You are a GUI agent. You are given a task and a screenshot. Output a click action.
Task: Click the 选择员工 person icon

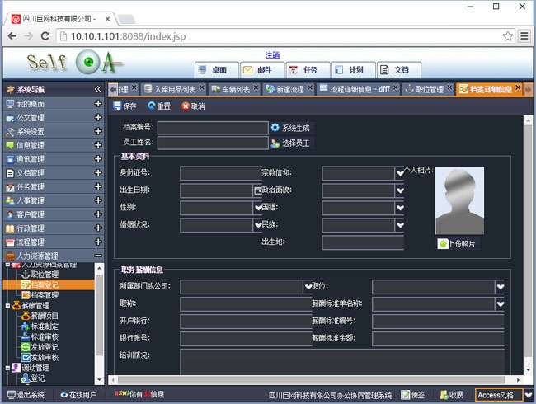(x=275, y=143)
